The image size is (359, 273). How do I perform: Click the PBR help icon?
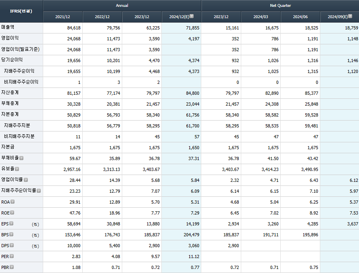12,267
